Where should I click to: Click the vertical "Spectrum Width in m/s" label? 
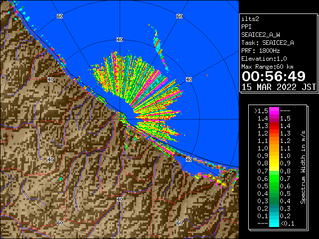(x=303, y=167)
